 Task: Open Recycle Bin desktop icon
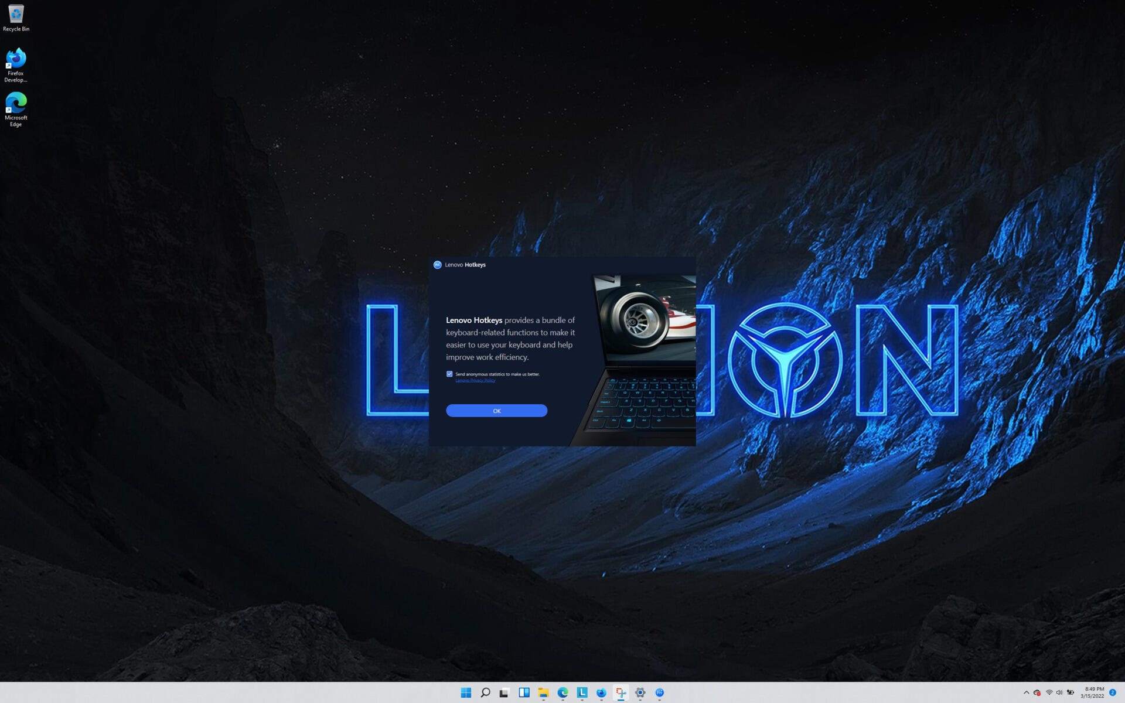[16, 18]
